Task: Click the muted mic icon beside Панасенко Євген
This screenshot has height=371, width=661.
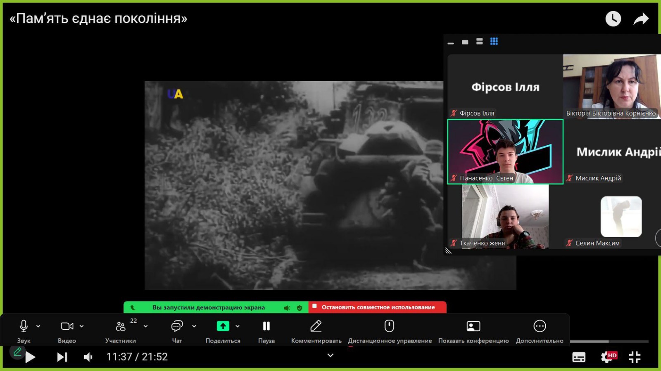Action: coord(454,178)
